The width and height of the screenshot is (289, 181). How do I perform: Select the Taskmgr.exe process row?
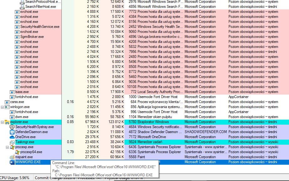pos(144,142)
